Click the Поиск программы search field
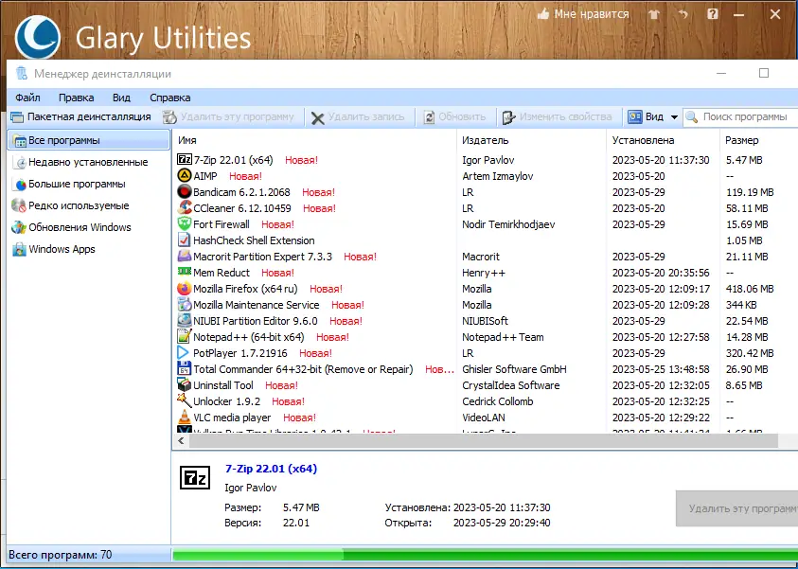 click(x=740, y=117)
